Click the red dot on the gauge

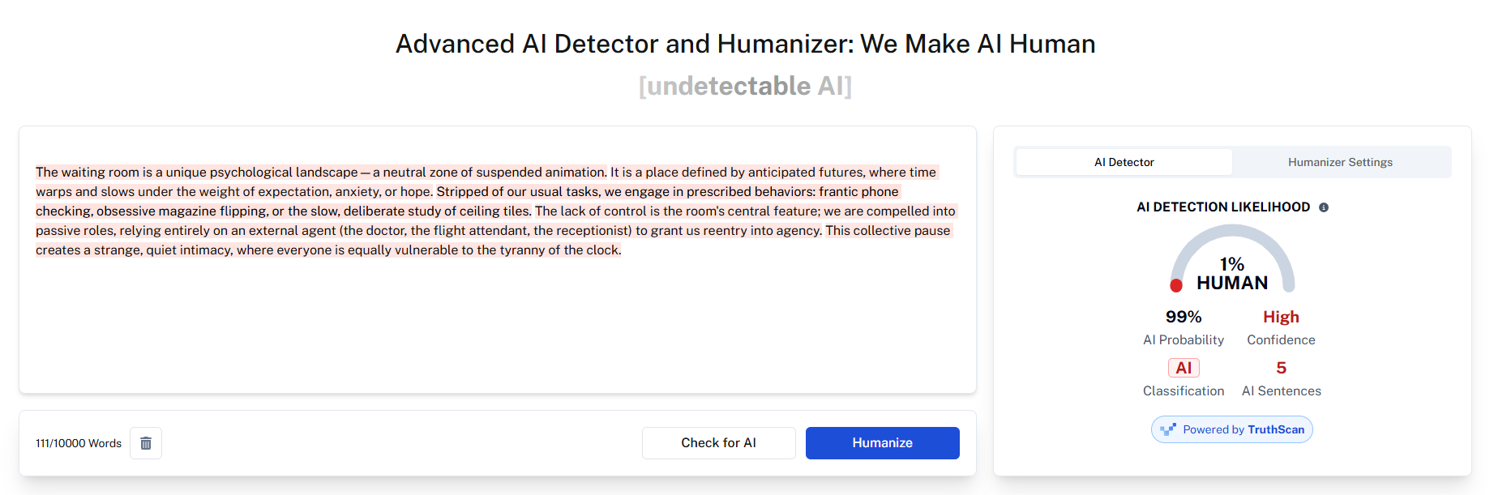[1176, 285]
